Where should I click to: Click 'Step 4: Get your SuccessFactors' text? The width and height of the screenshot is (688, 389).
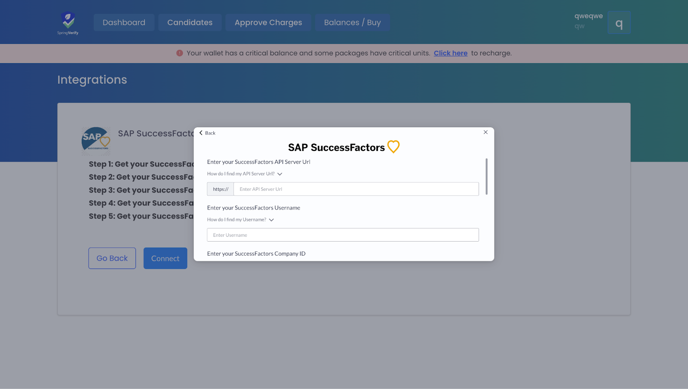141,203
